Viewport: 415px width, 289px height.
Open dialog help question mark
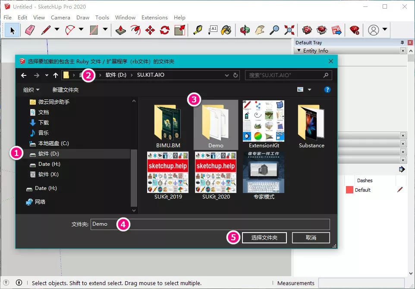(327, 90)
